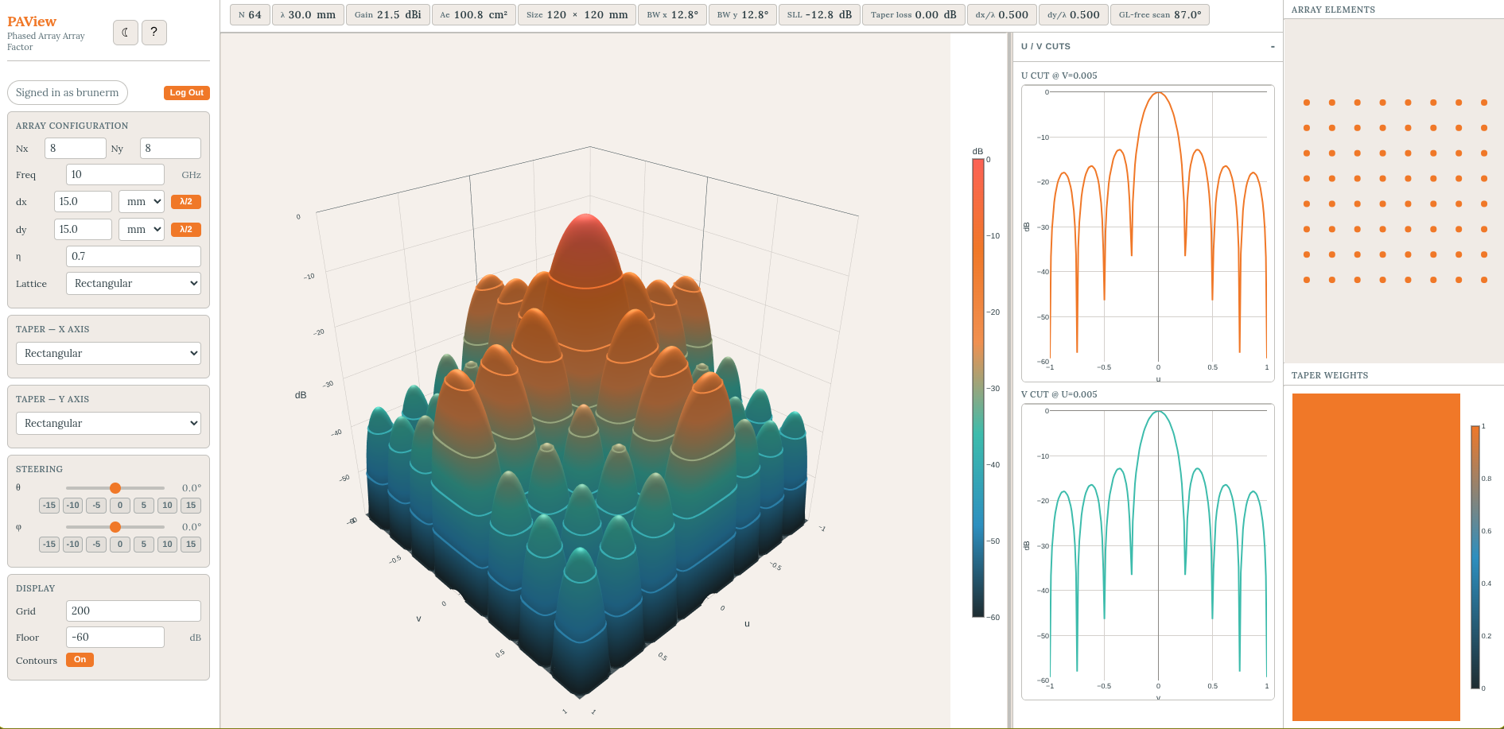Reset θ steering to 0 preset
1504x729 pixels.
click(120, 506)
